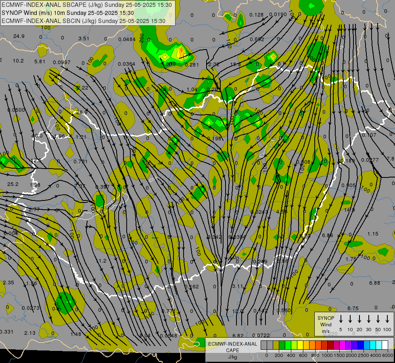Click the '0.731' value on the map

tap(81, 161)
